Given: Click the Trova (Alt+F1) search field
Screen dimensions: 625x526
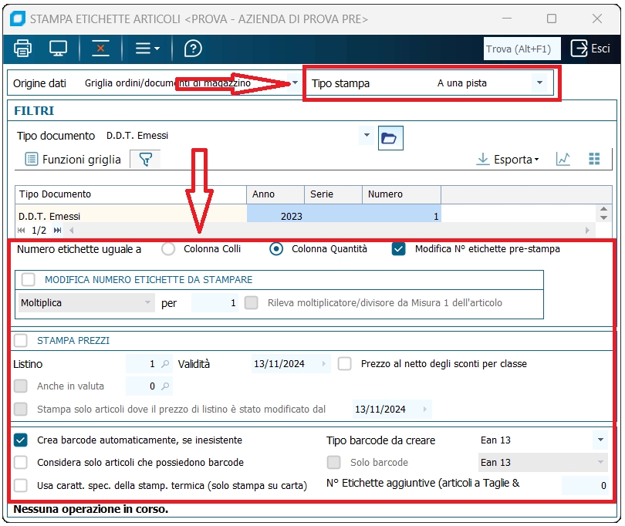Looking at the screenshot, I should (522, 49).
